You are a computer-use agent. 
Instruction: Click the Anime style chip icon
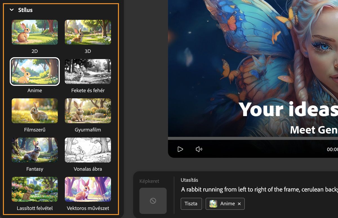[x=213, y=204]
